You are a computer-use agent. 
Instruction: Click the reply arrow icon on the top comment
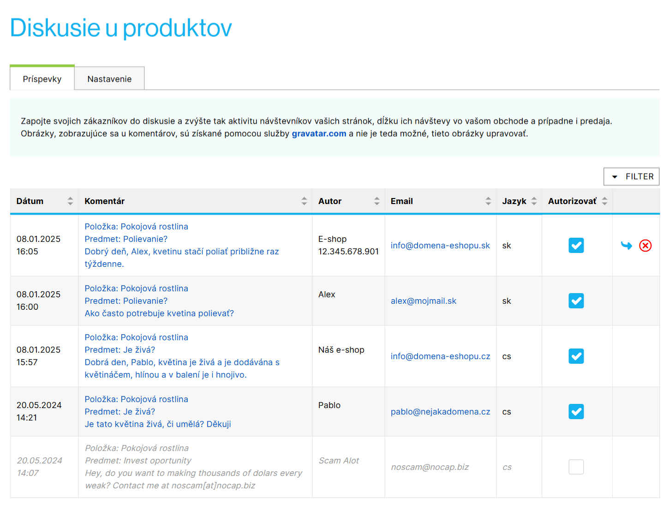(627, 246)
